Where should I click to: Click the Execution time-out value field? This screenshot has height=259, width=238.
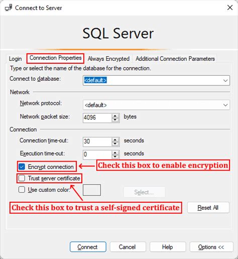coord(97,154)
